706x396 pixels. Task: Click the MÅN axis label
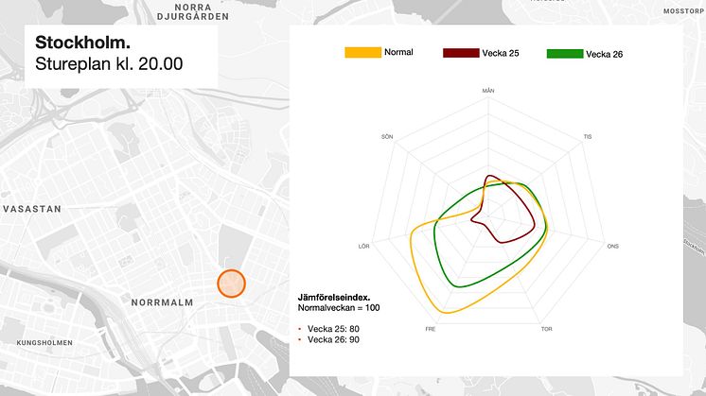pos(488,91)
